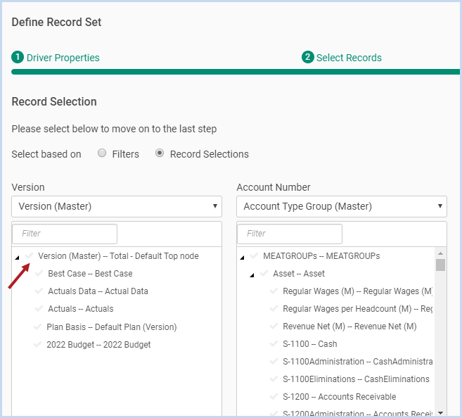Viewport: 462px width, 418px height.
Task: Go to the Driver Properties step
Action: coord(63,58)
